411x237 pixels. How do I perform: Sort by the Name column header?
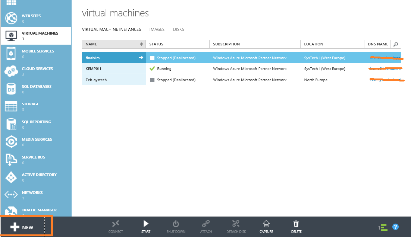[x=114, y=44]
